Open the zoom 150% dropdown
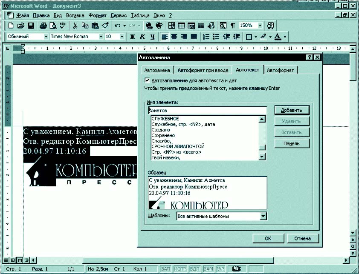Screen dimensions: 359x274 (x=260, y=26)
